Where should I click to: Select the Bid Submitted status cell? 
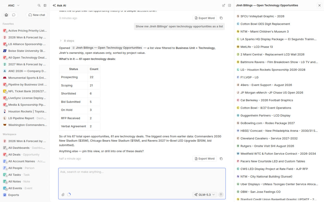[x=73, y=102]
